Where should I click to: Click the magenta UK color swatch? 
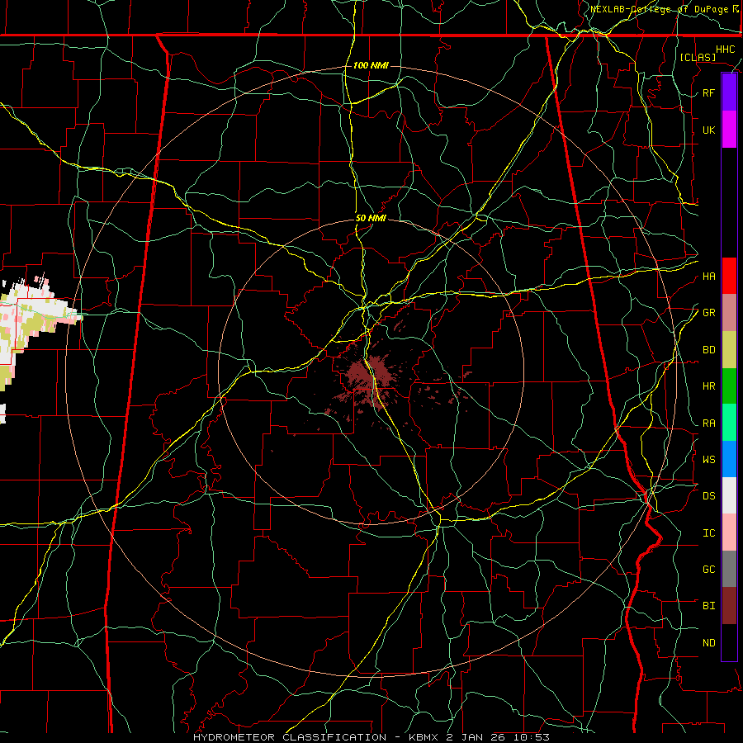(x=729, y=130)
